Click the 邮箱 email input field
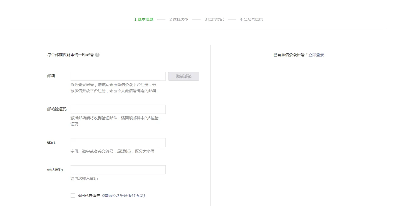 [118, 76]
